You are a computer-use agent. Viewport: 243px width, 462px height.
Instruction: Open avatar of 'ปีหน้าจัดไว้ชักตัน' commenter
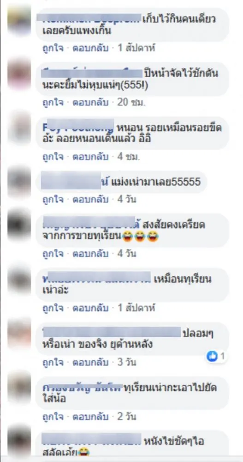click(x=19, y=74)
